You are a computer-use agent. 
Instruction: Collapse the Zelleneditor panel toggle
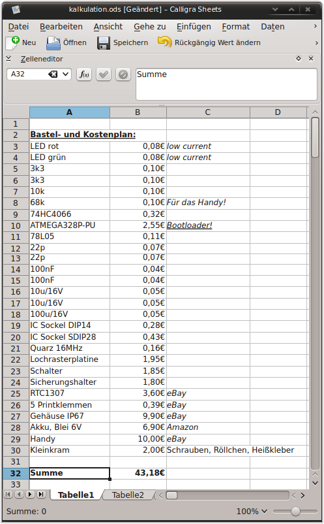pos(8,59)
